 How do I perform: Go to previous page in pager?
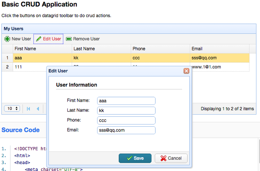(38, 109)
